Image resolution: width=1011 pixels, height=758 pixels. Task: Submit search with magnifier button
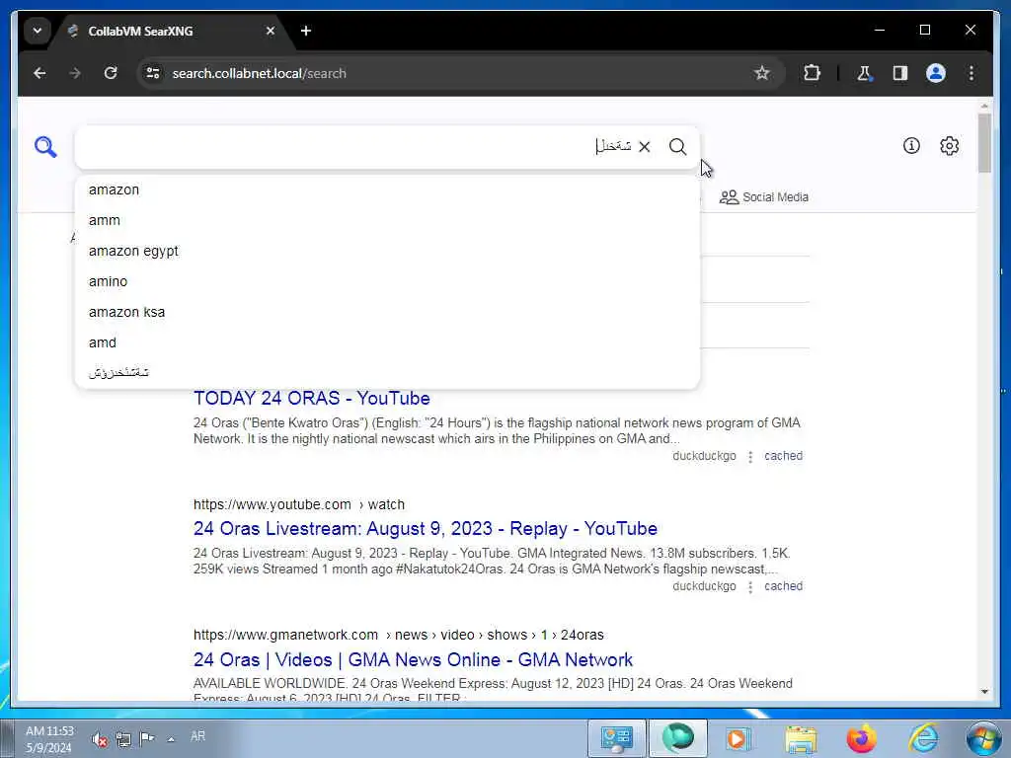[x=677, y=147]
